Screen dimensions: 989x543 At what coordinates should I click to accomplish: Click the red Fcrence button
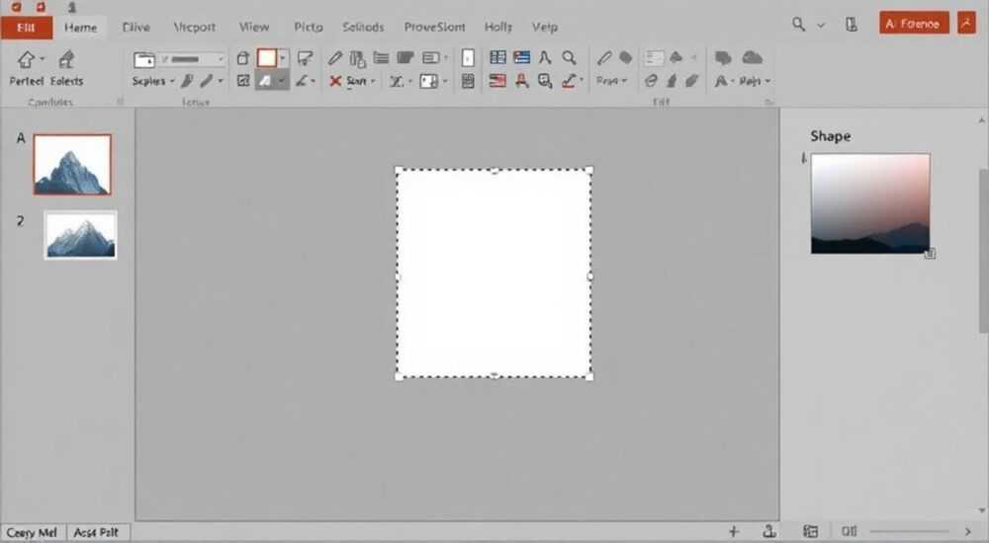point(914,24)
